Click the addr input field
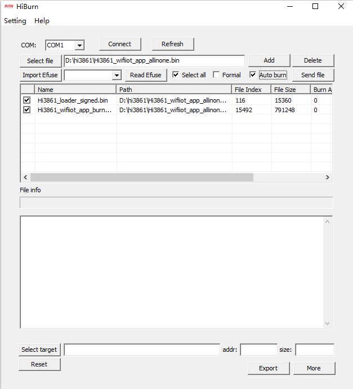Screen dimensions: 353x389 coord(258,350)
